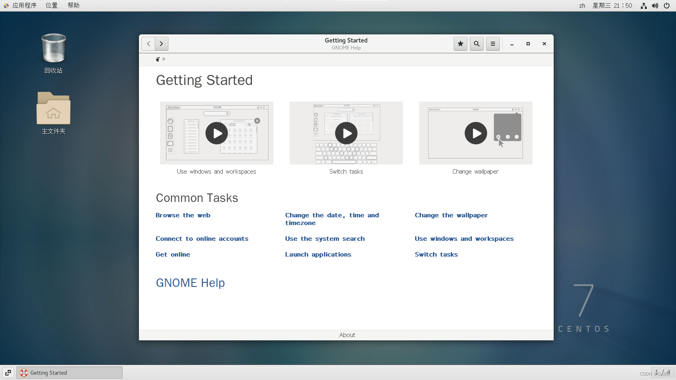
Task: Open the Recycle Bin desktop icon
Action: (53, 53)
